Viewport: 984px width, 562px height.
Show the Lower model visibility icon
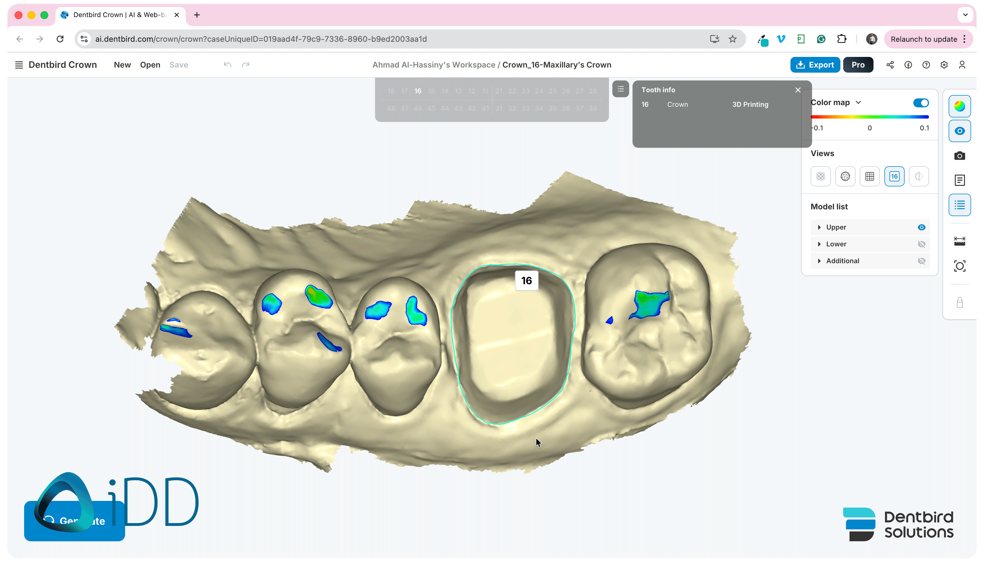coord(921,244)
